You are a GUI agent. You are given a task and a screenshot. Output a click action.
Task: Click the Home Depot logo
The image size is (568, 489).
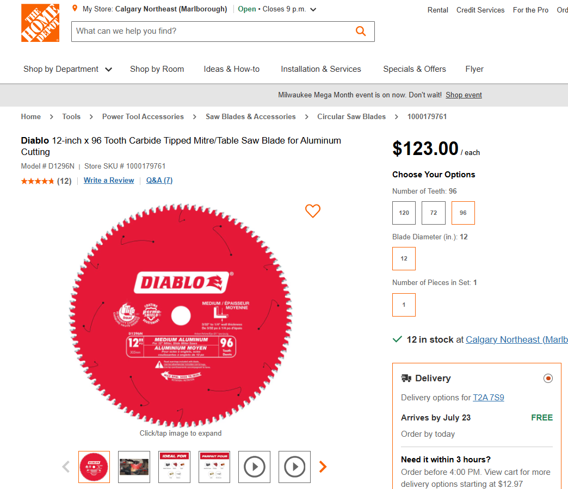coord(40,23)
